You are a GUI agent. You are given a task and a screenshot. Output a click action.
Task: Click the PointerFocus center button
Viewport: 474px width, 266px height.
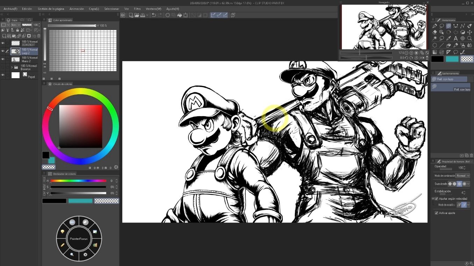click(79, 239)
